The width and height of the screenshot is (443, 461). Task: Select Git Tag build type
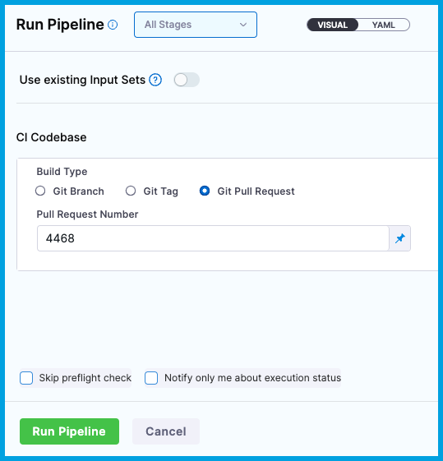coord(131,191)
